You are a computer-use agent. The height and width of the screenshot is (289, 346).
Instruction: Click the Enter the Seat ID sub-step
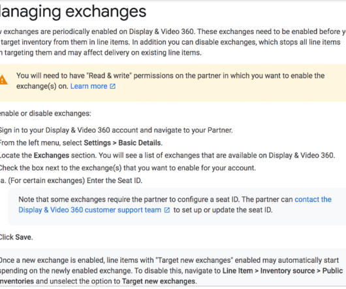tap(71, 180)
